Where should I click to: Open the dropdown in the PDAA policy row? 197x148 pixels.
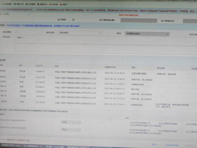pos(71,130)
